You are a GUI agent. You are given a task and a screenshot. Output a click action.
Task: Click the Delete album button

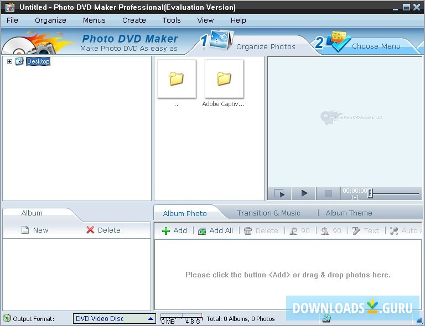point(103,230)
